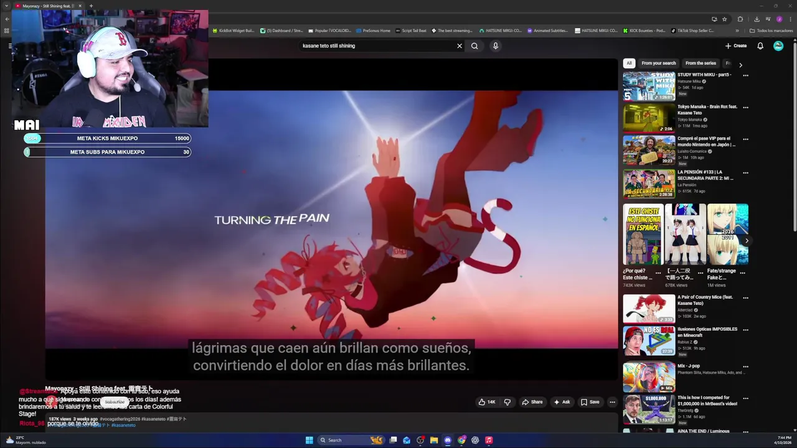Select the From your search chip
Screen dimensions: 797x448
coord(658,63)
